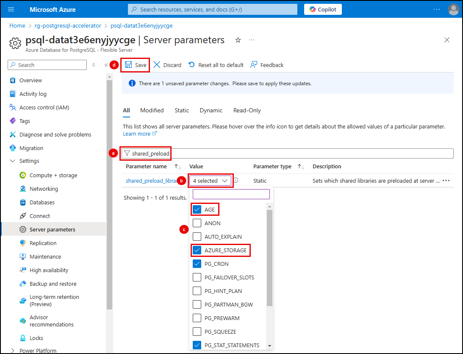Switch to the Read-Only tab

[247, 110]
